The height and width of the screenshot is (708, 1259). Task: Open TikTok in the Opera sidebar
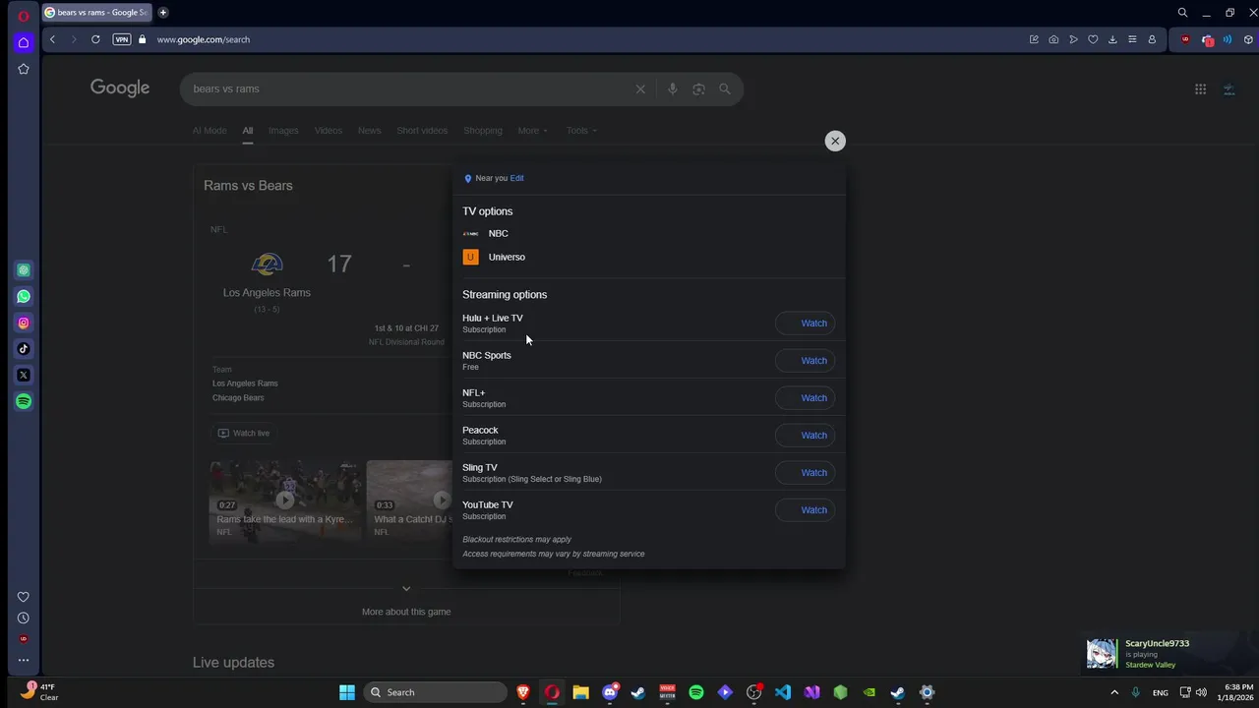pyautogui.click(x=24, y=348)
